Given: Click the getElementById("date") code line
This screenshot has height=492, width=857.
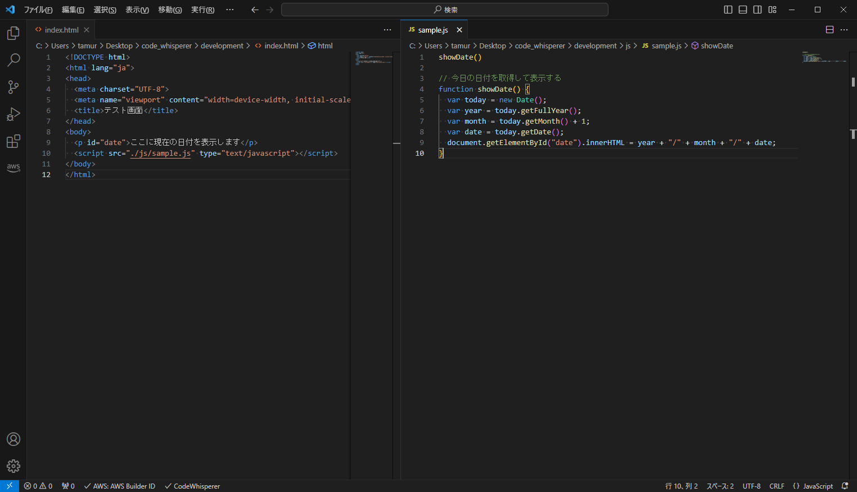Looking at the screenshot, I should [x=611, y=142].
